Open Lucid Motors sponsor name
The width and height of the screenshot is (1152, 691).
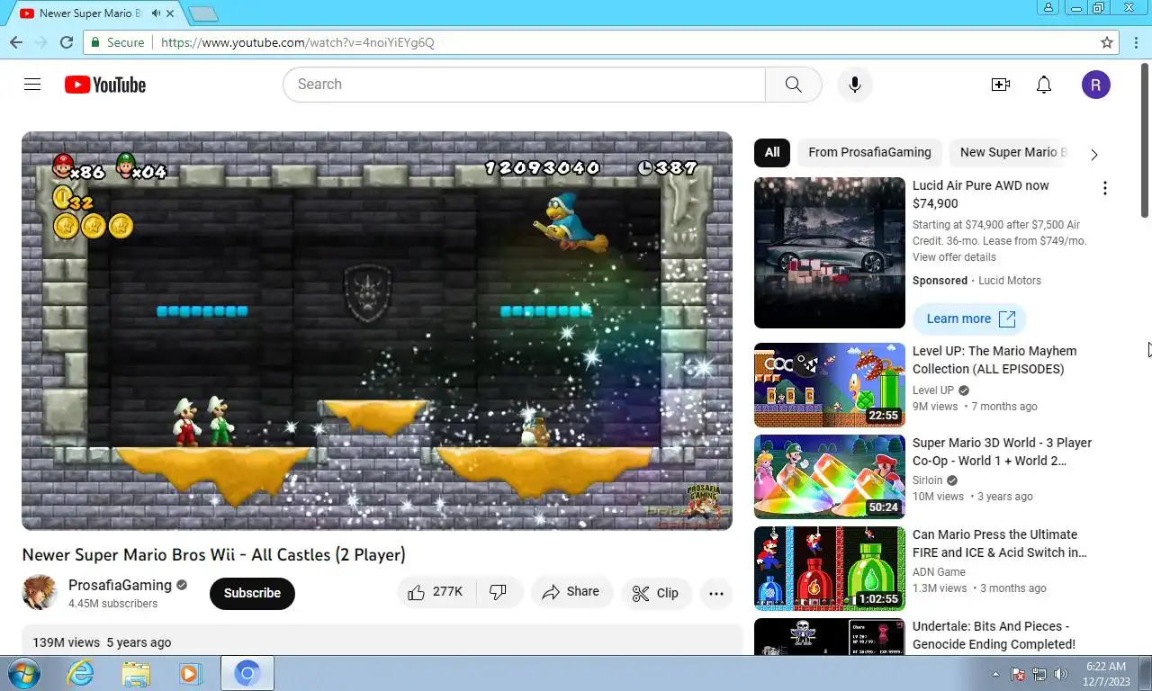(1010, 281)
